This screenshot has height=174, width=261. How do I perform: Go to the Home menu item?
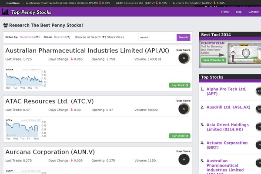pos(225,12)
